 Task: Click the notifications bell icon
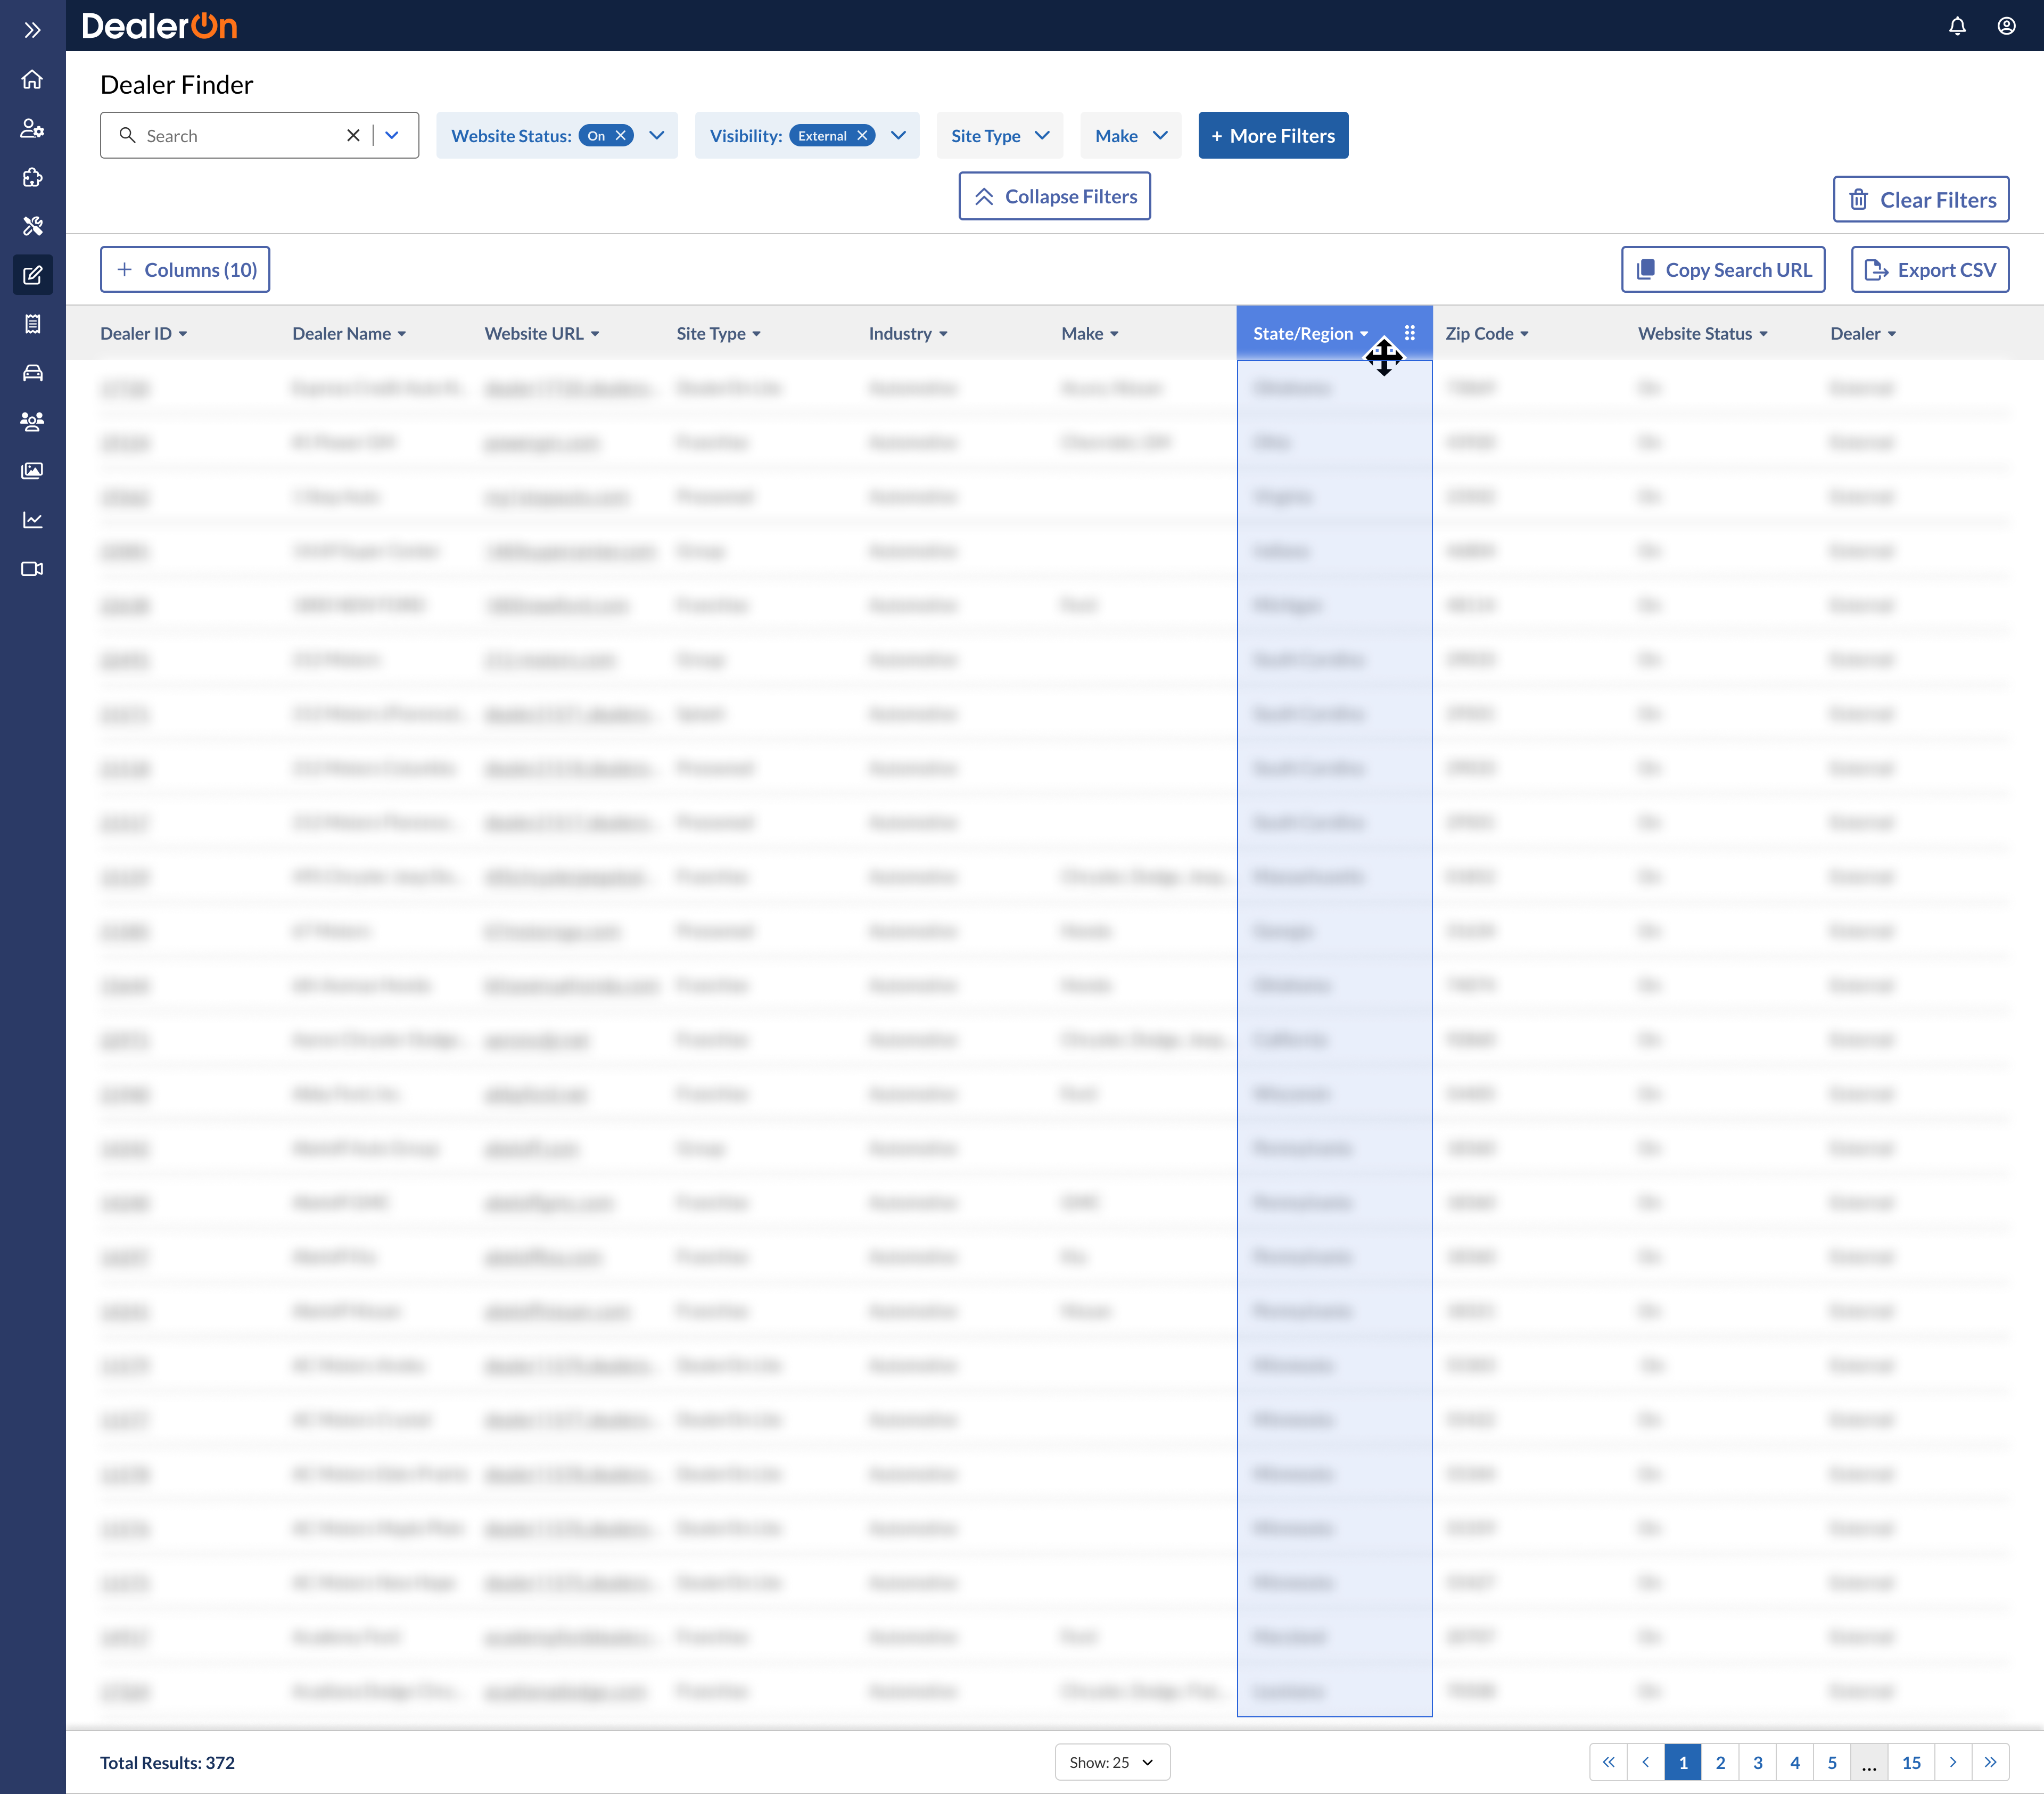click(x=1957, y=26)
